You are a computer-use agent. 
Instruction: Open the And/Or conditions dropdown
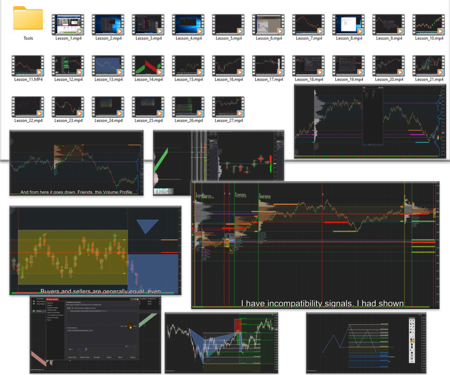(69, 308)
